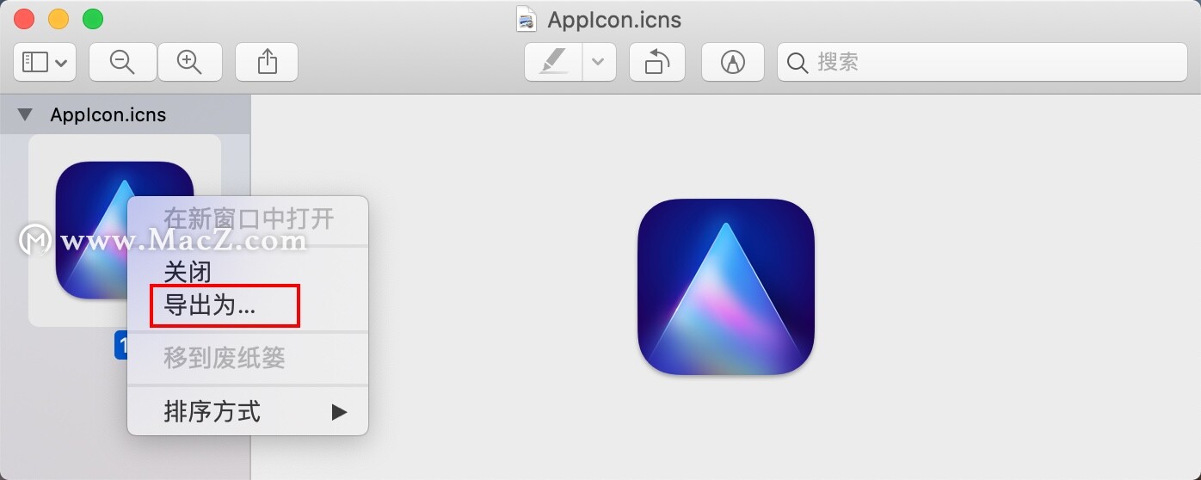Image resolution: width=1201 pixels, height=480 pixels.
Task: Open the Share button in toolbar
Action: 267,62
